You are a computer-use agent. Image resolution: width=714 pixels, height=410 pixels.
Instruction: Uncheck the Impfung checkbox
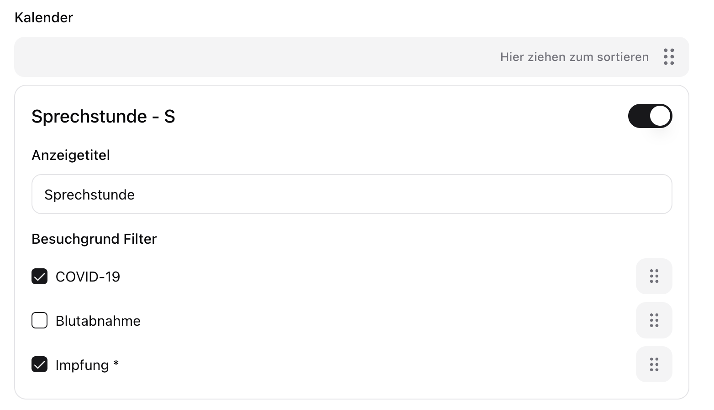click(40, 365)
